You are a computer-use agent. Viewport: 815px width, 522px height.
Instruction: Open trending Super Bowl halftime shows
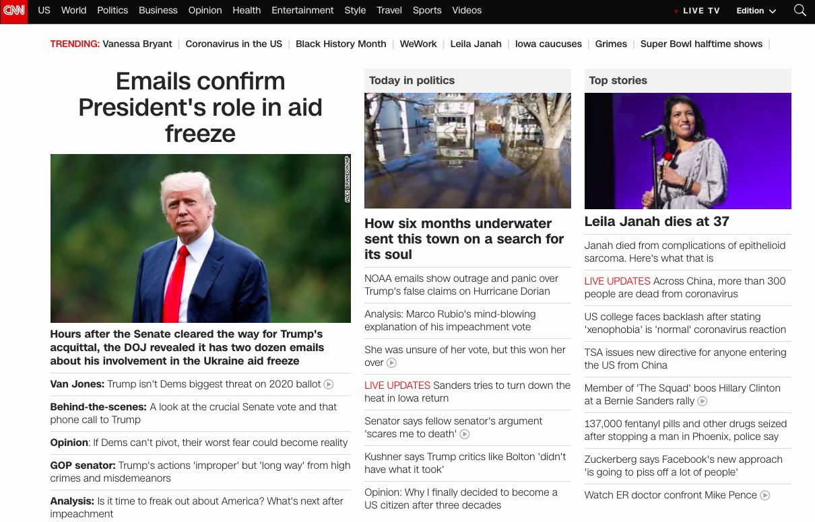[701, 44]
